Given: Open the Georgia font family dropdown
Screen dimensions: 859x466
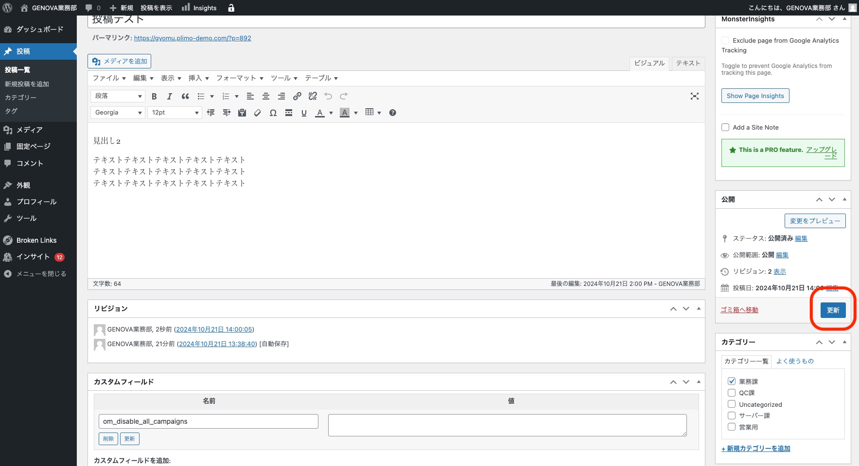Looking at the screenshot, I should tap(118, 113).
